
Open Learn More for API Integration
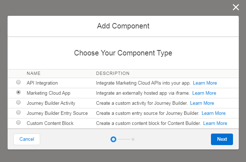point(205,83)
